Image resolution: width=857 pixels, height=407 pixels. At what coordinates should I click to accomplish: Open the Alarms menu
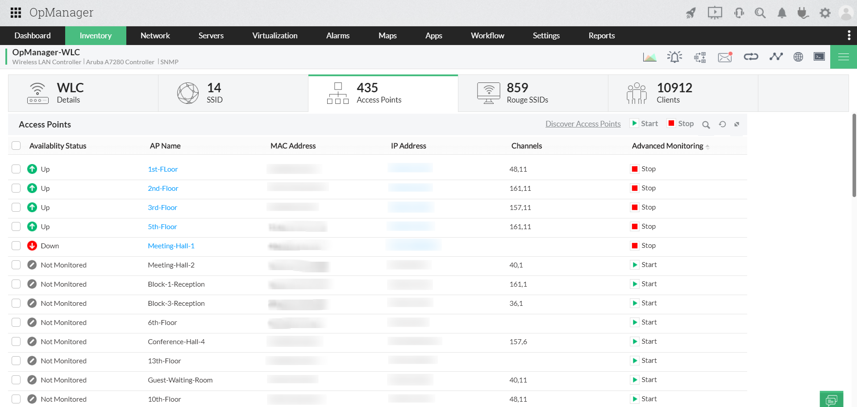[x=338, y=36]
